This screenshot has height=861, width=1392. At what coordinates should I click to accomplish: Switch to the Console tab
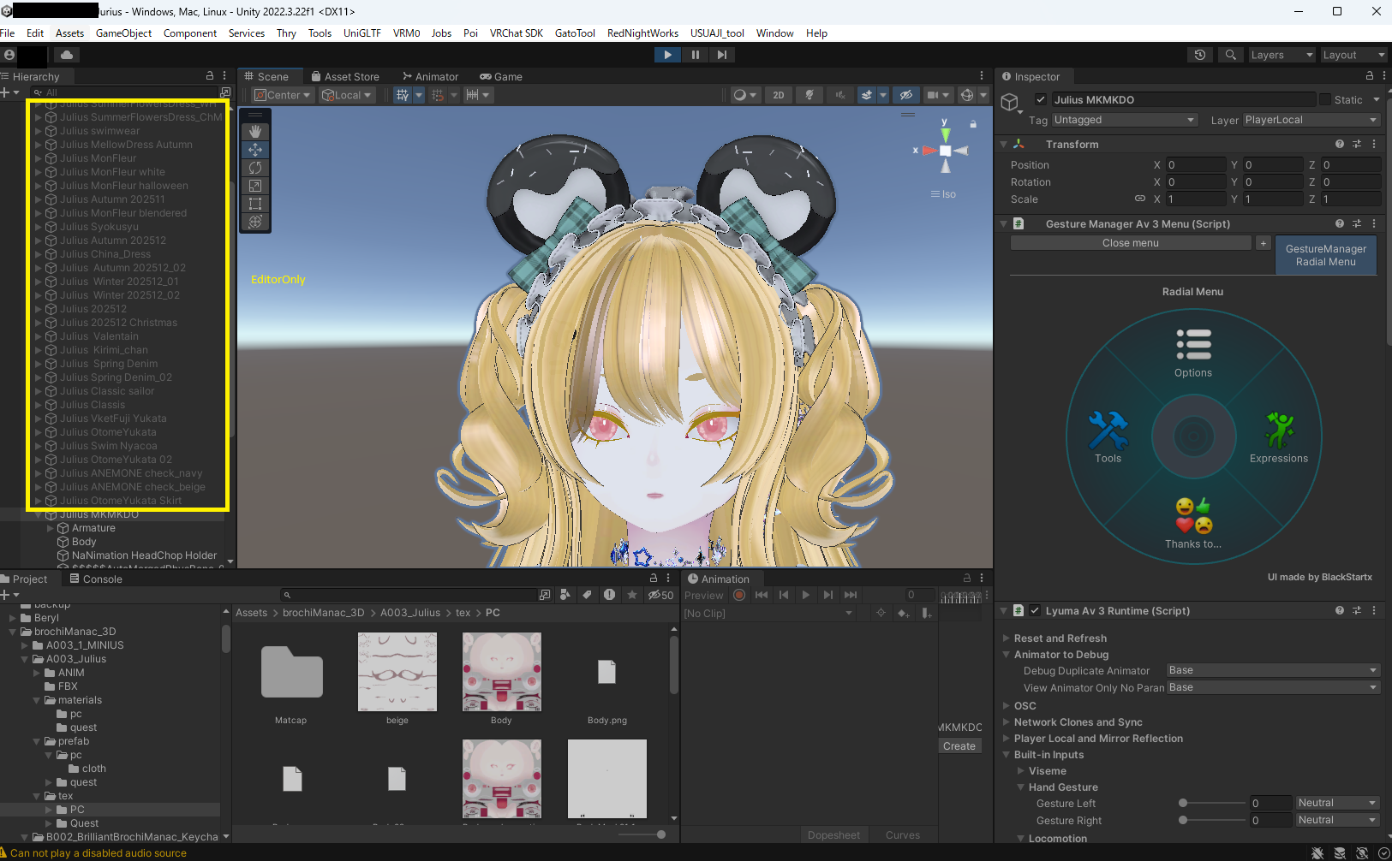coord(95,579)
